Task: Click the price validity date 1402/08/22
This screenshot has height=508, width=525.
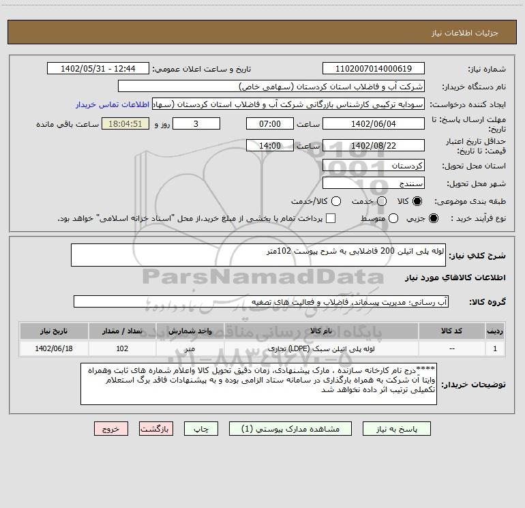Action: pyautogui.click(x=374, y=146)
